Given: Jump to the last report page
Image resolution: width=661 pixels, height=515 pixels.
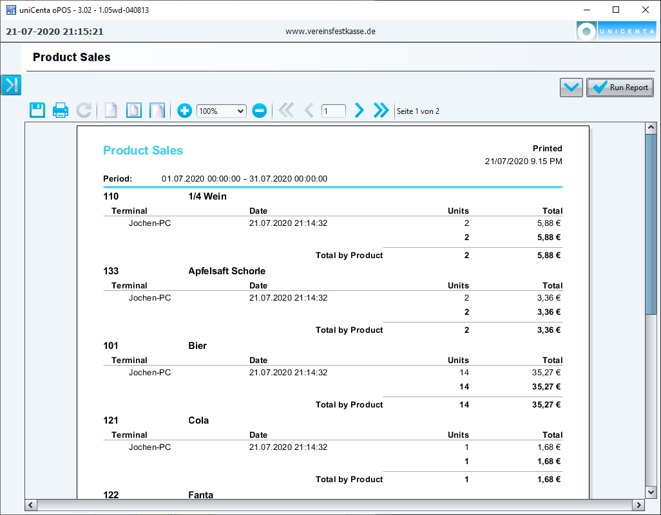Looking at the screenshot, I should (x=381, y=110).
